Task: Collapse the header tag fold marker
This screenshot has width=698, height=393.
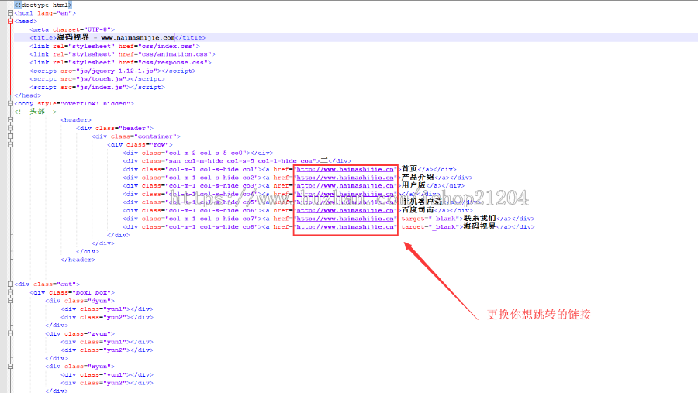Action: pos(10,119)
